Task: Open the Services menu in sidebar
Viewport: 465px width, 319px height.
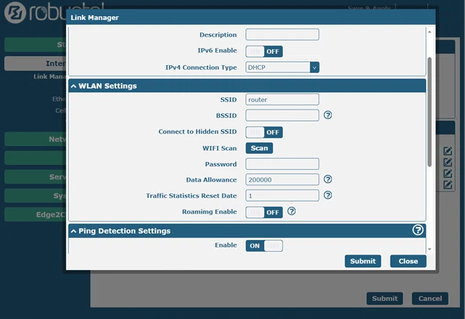Action: [36, 177]
